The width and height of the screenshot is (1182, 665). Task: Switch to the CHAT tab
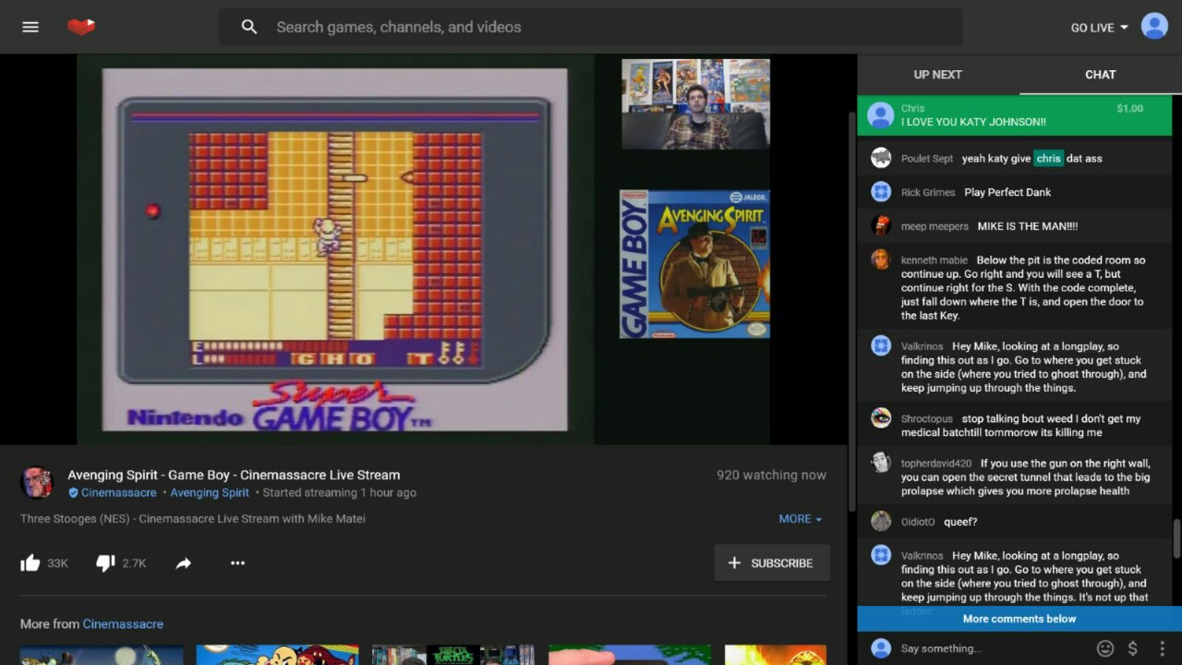tap(1101, 75)
